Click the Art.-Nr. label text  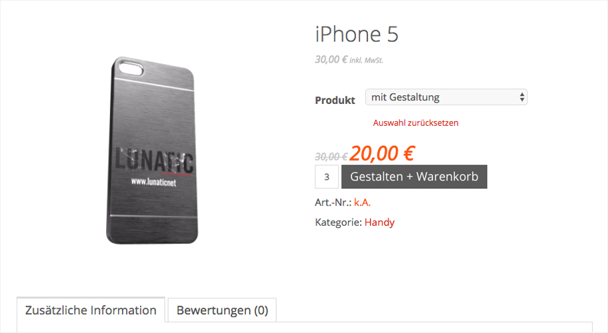tap(333, 202)
